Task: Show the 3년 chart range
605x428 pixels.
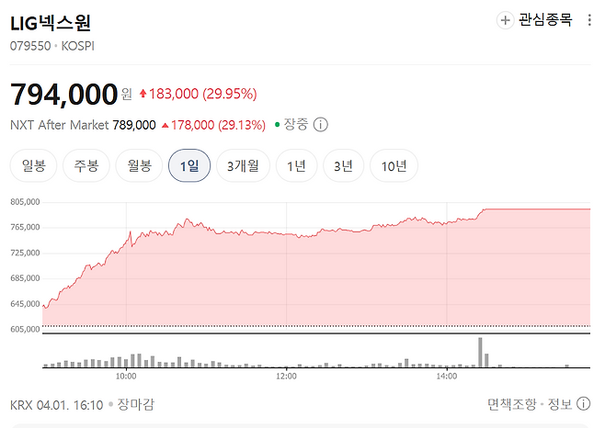Action: [343, 166]
